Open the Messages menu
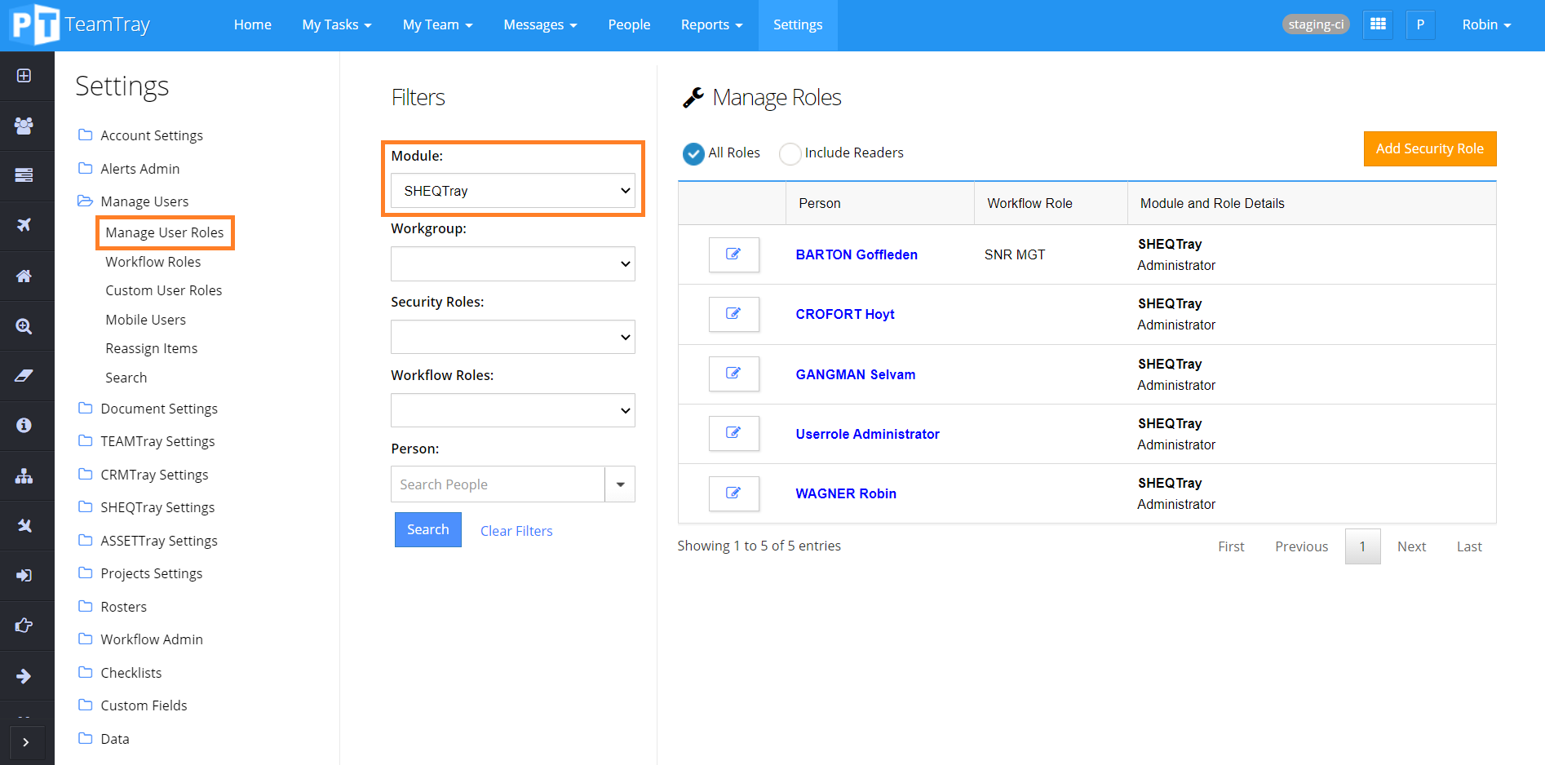 point(540,24)
